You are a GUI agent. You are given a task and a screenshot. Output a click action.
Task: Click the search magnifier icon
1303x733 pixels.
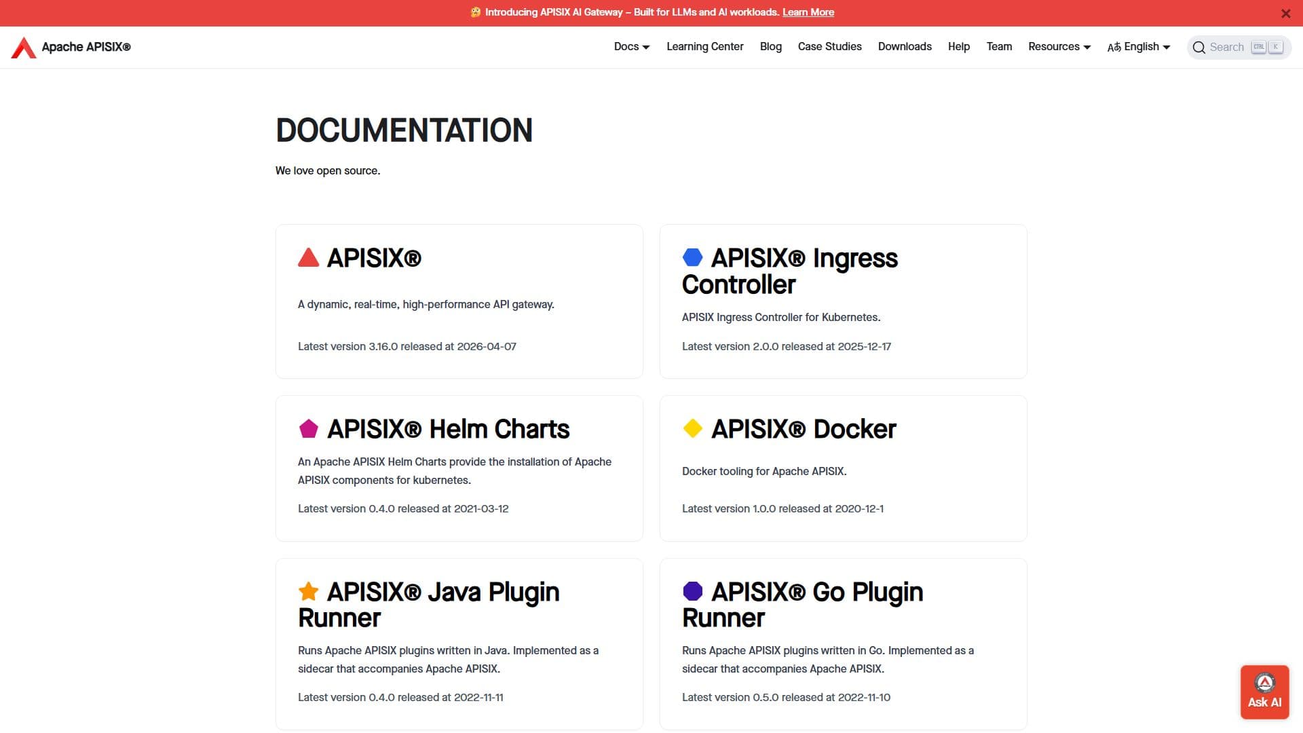coord(1199,48)
